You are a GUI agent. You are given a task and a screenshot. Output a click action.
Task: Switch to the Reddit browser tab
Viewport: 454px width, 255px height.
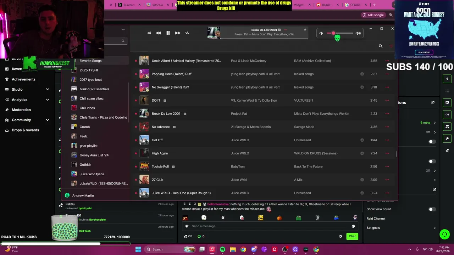[323, 5]
